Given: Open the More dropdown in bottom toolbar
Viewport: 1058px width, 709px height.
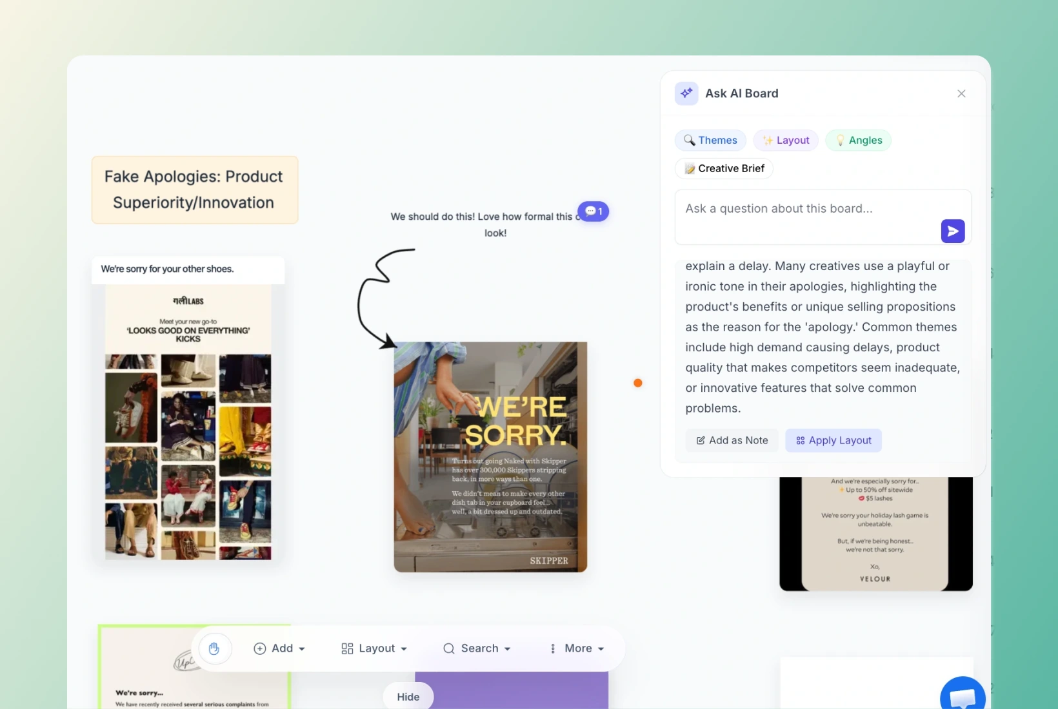Looking at the screenshot, I should point(576,648).
